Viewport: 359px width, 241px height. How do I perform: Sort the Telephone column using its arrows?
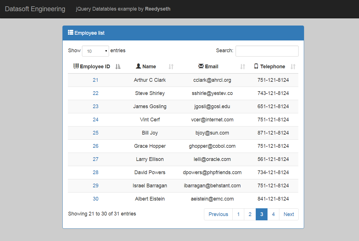coord(293,67)
